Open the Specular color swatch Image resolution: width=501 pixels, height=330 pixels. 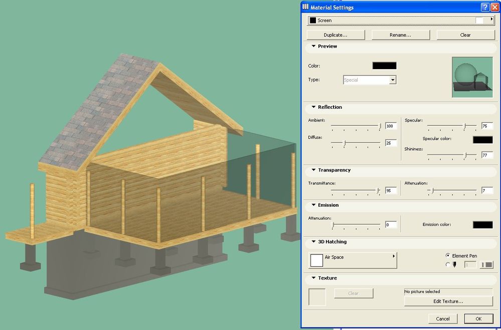[x=483, y=139]
